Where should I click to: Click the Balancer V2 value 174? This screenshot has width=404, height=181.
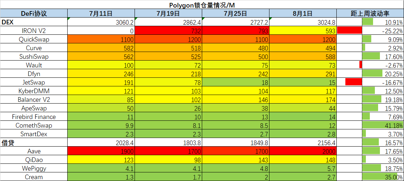point(303,100)
